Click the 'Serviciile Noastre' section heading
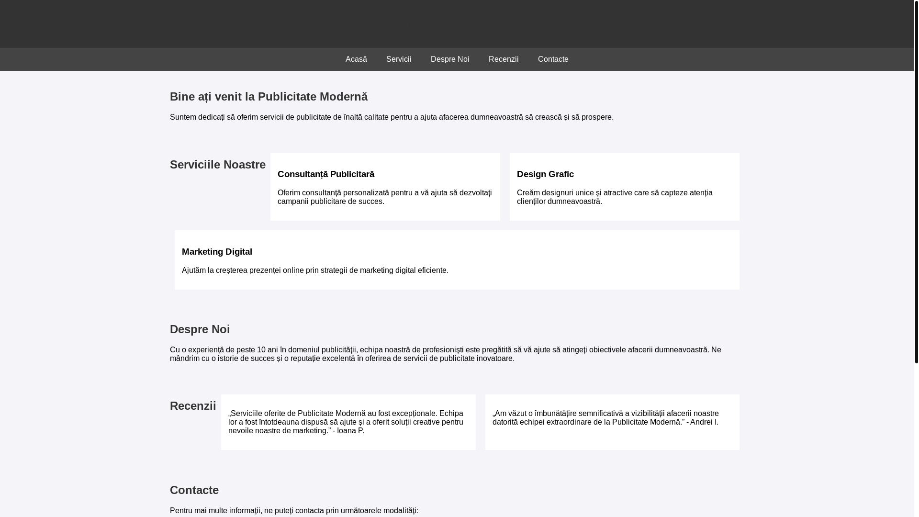 point(218,165)
